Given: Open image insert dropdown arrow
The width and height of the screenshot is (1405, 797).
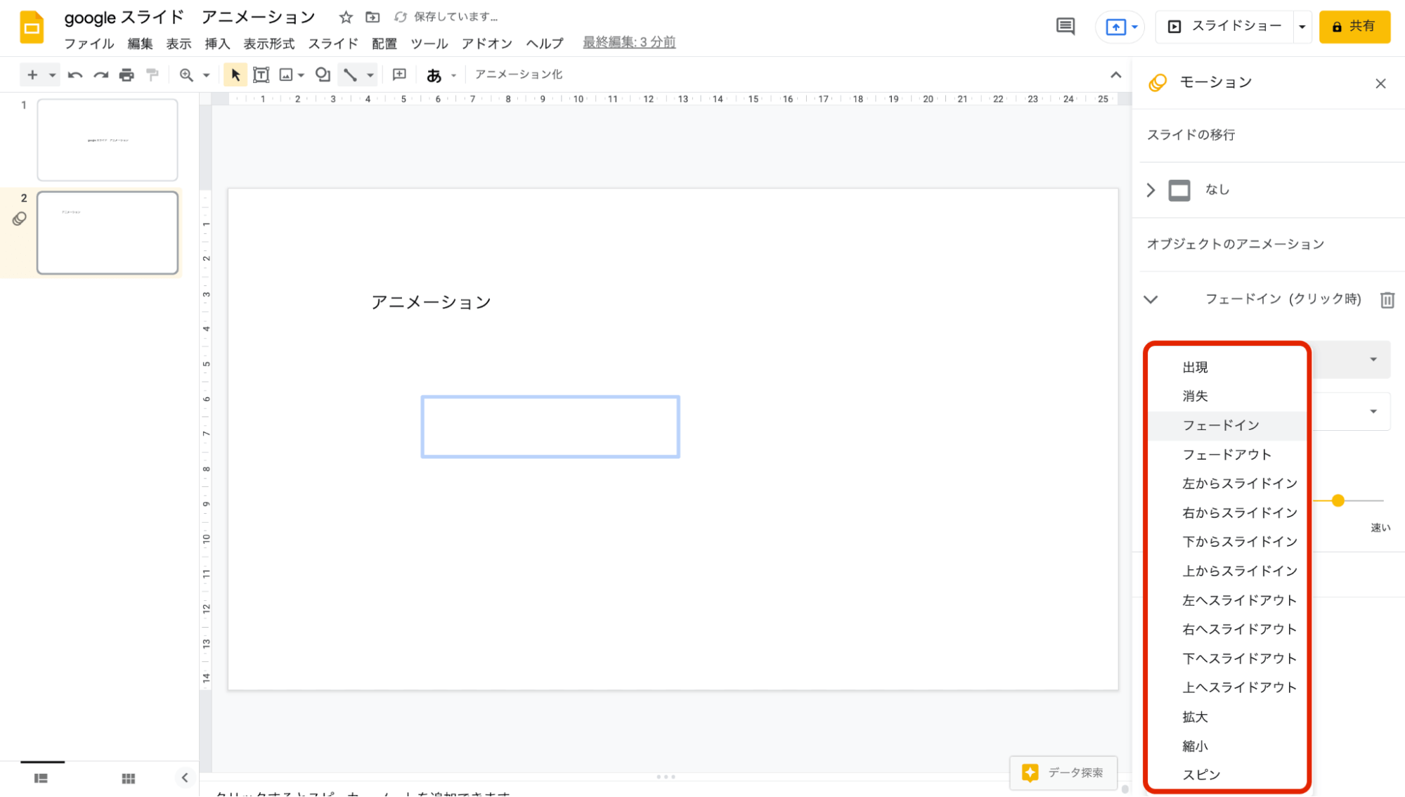Looking at the screenshot, I should tap(301, 75).
